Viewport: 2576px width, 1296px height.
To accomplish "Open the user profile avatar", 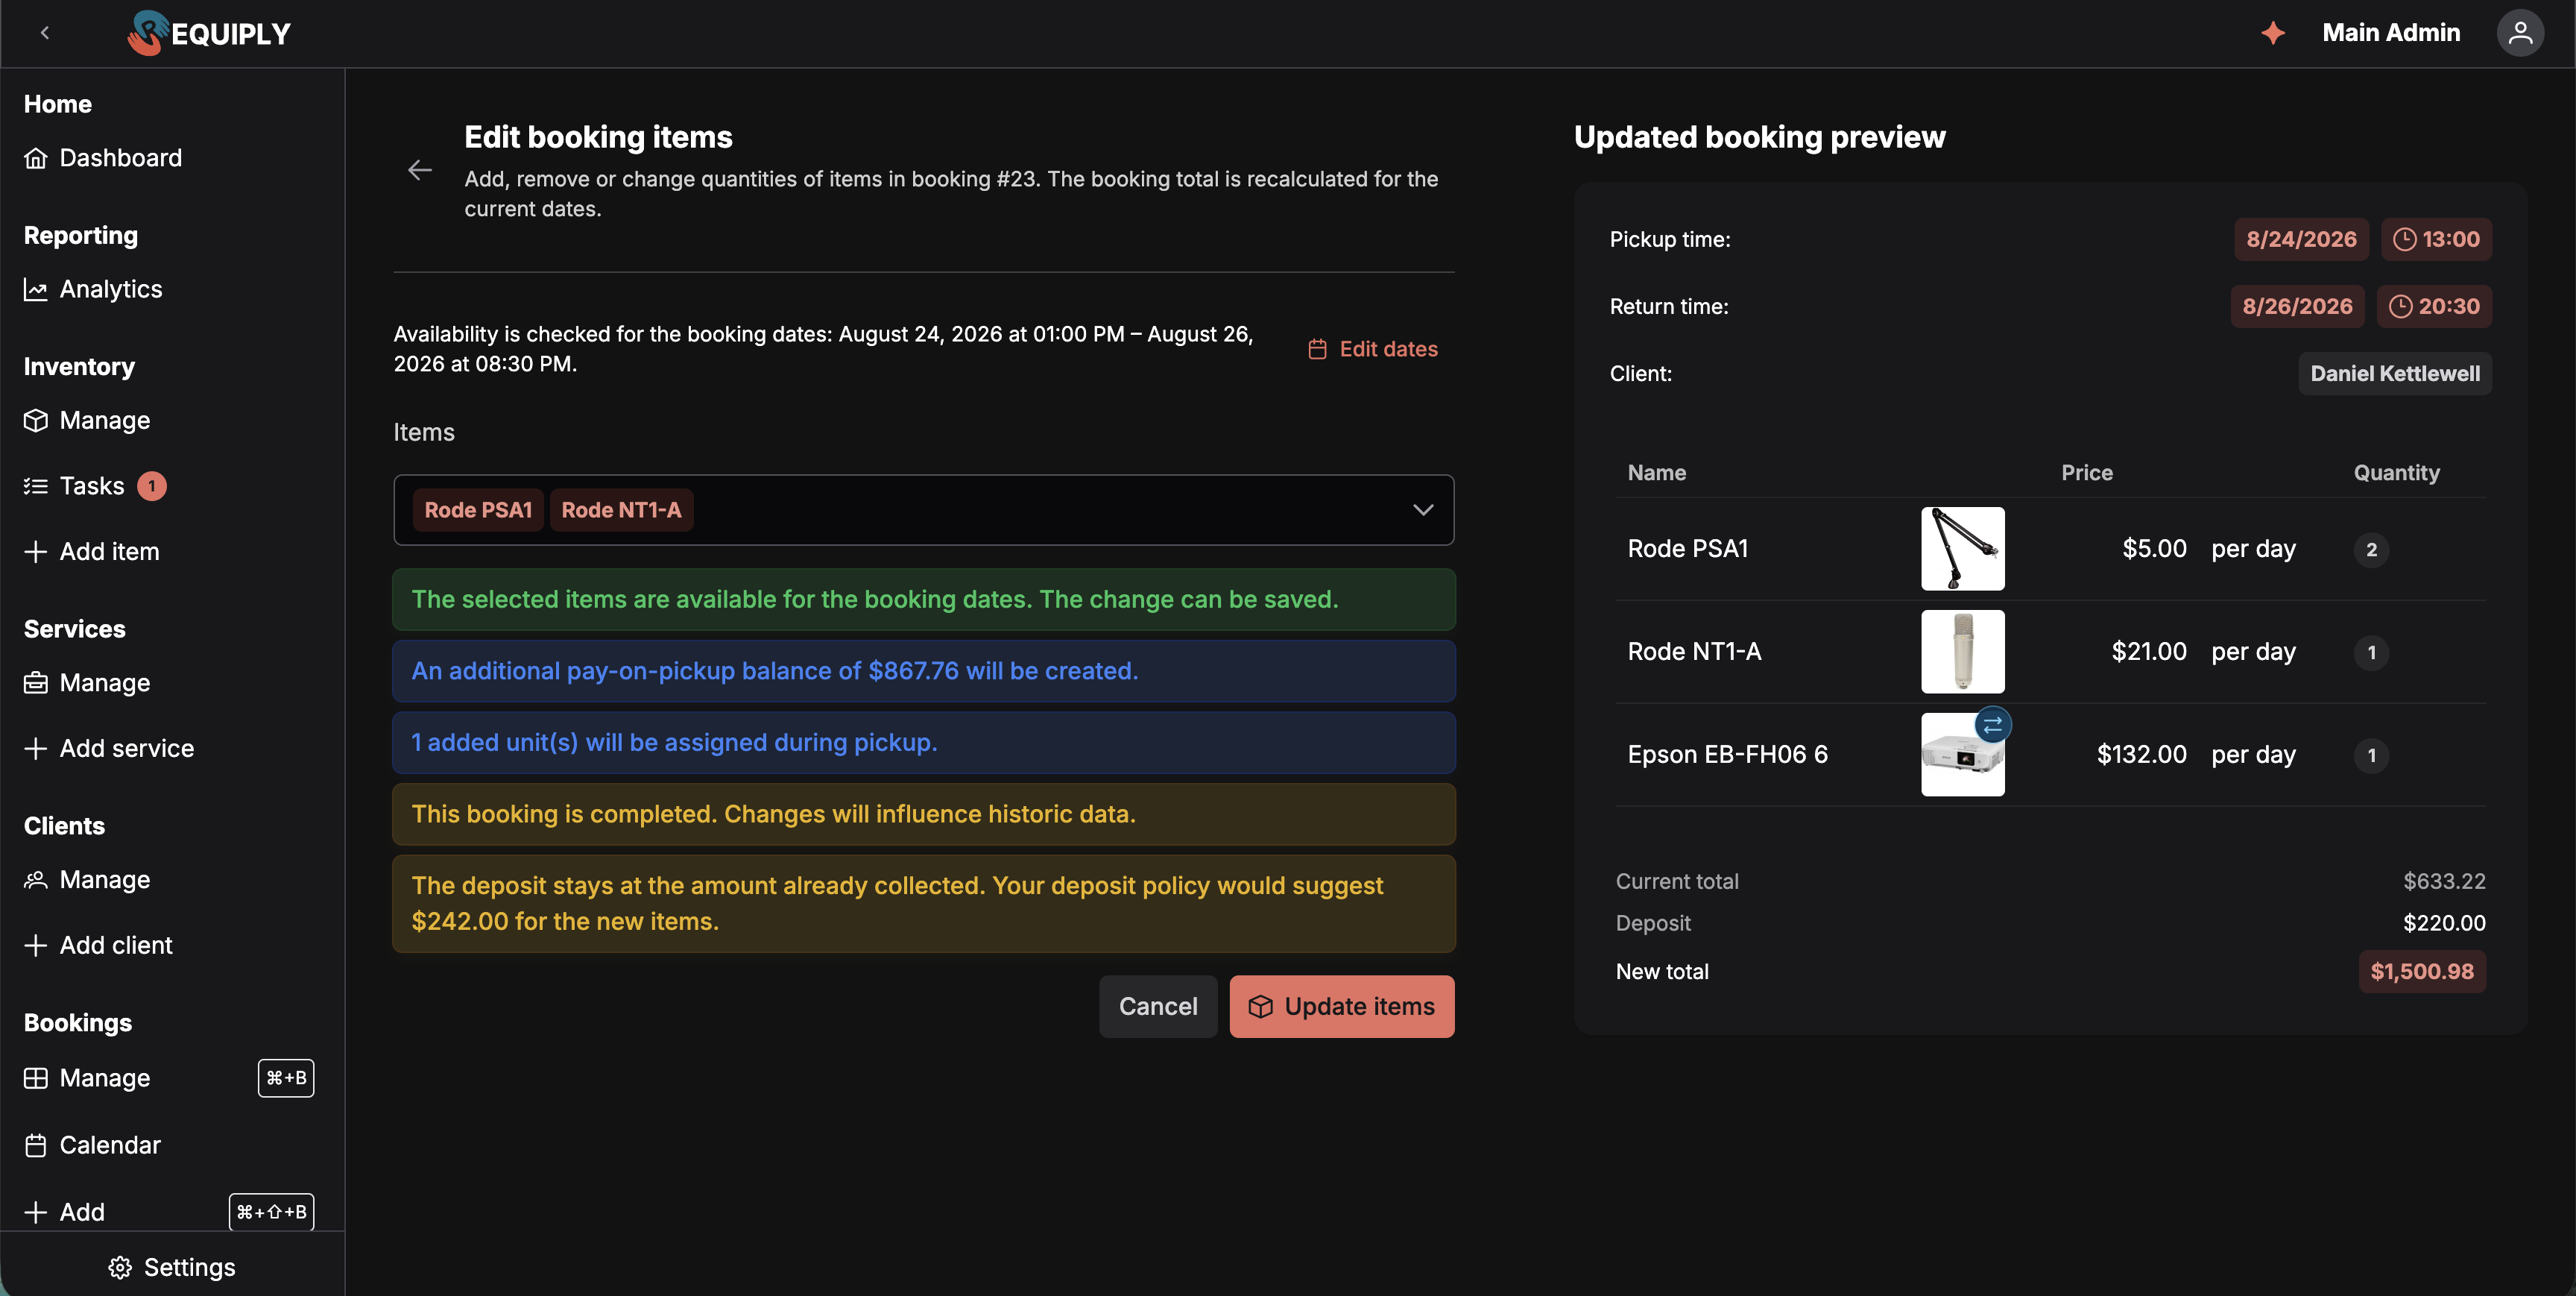I will [x=2520, y=33].
